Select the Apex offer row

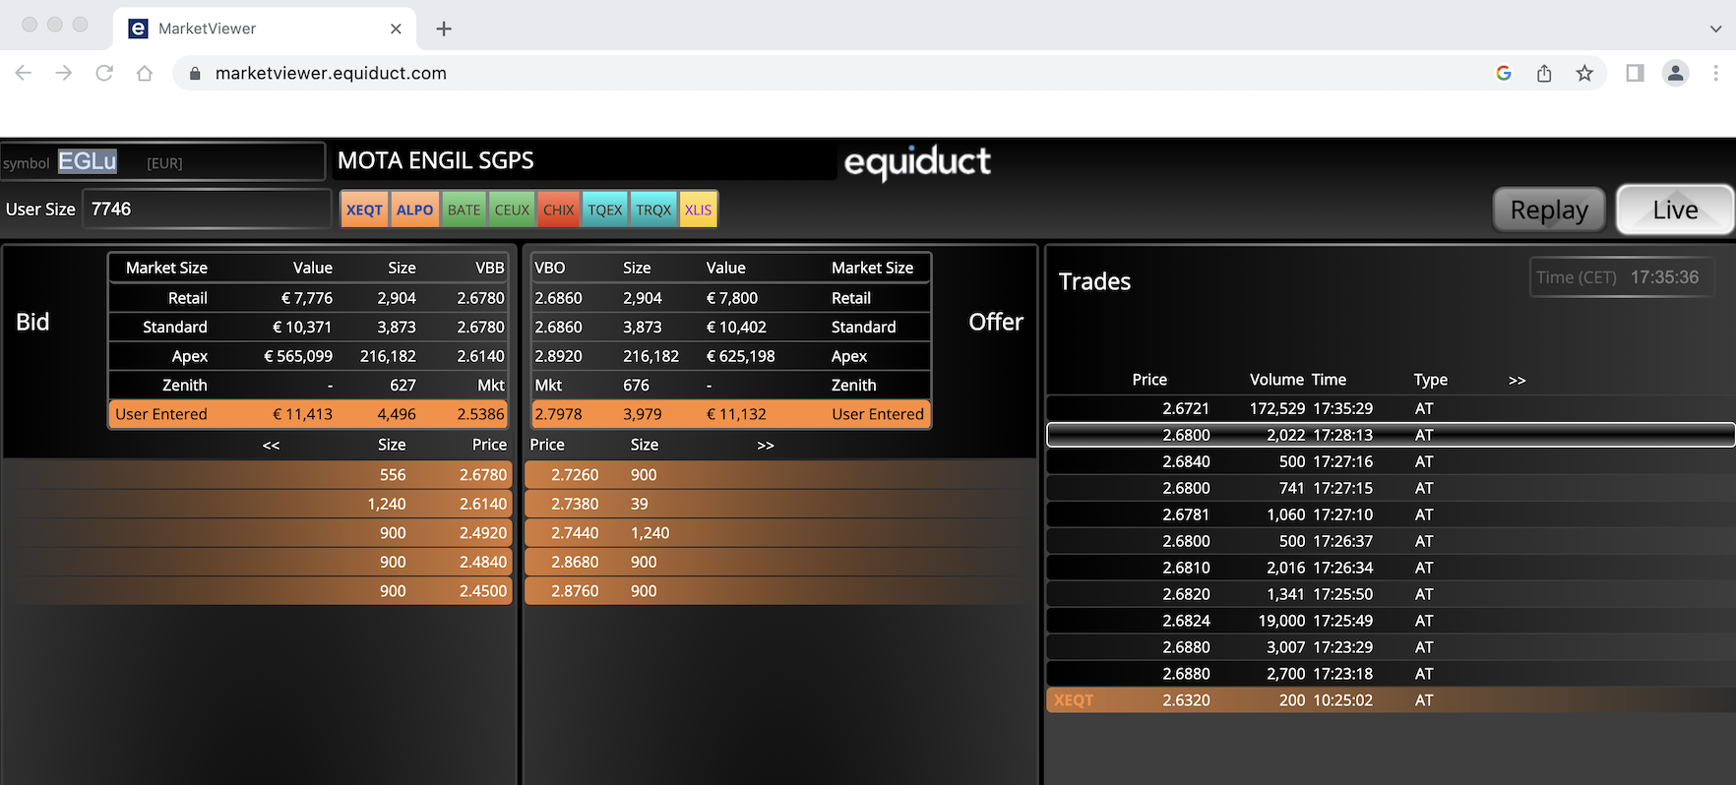click(x=729, y=356)
